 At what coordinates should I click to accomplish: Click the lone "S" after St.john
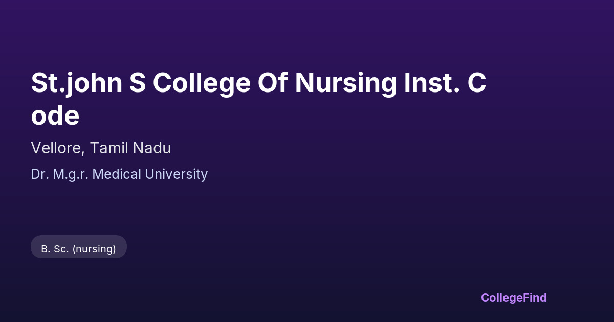tap(137, 83)
